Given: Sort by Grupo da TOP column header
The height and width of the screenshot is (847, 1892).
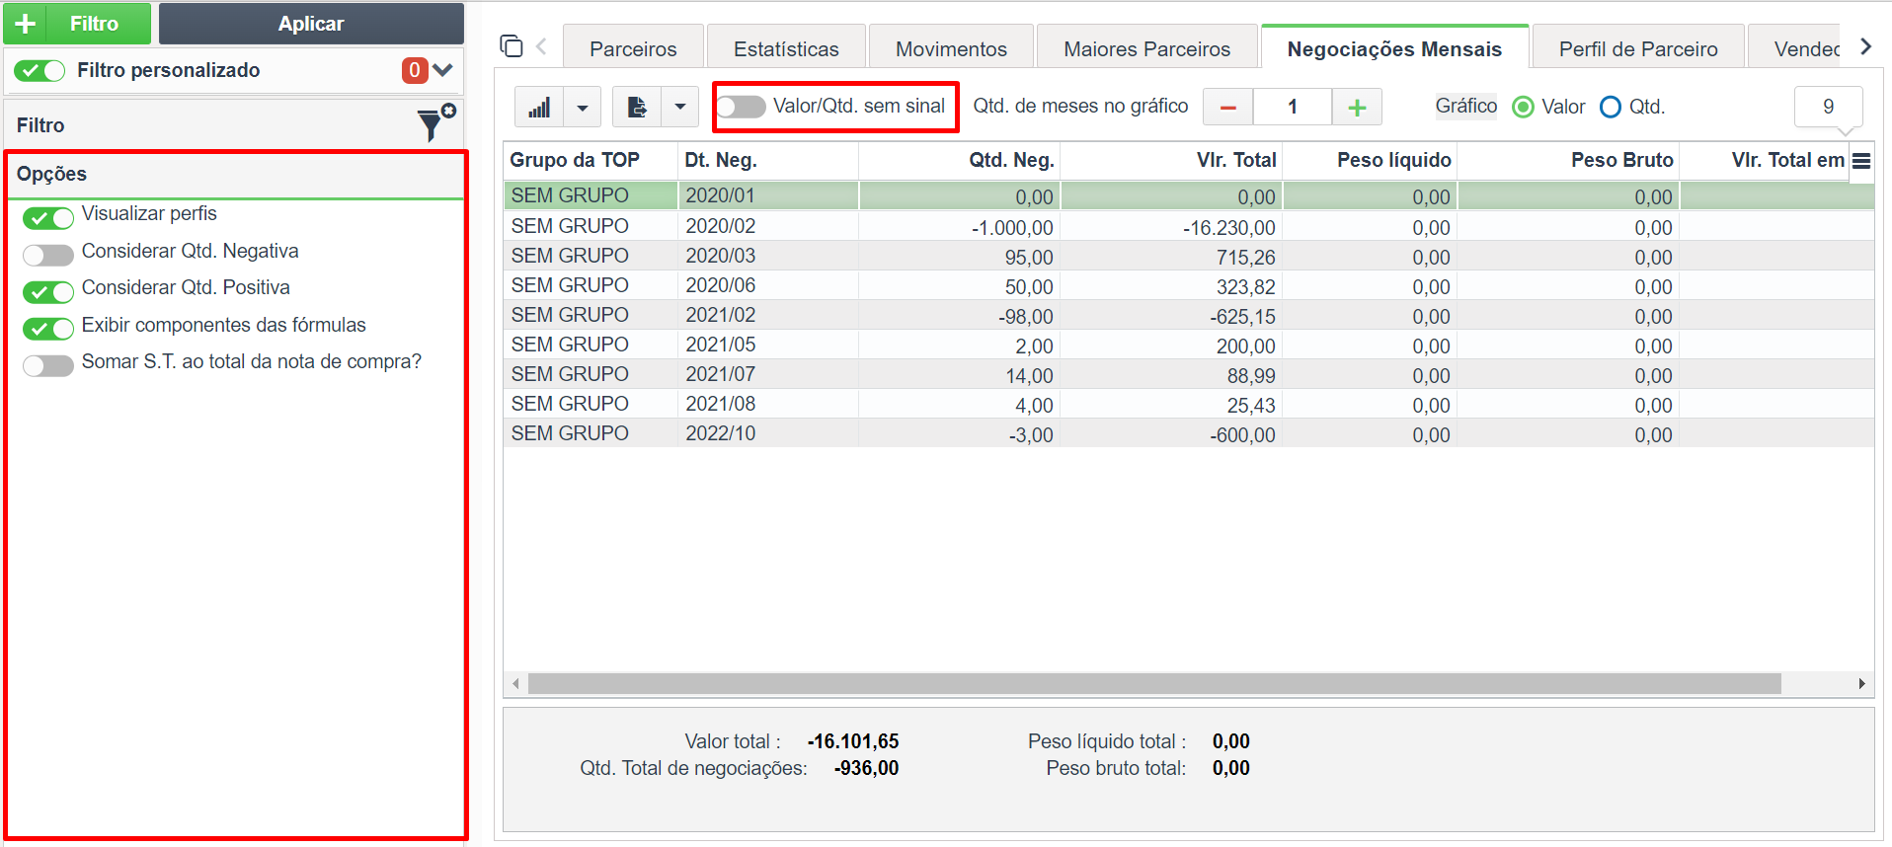Looking at the screenshot, I should click(590, 160).
